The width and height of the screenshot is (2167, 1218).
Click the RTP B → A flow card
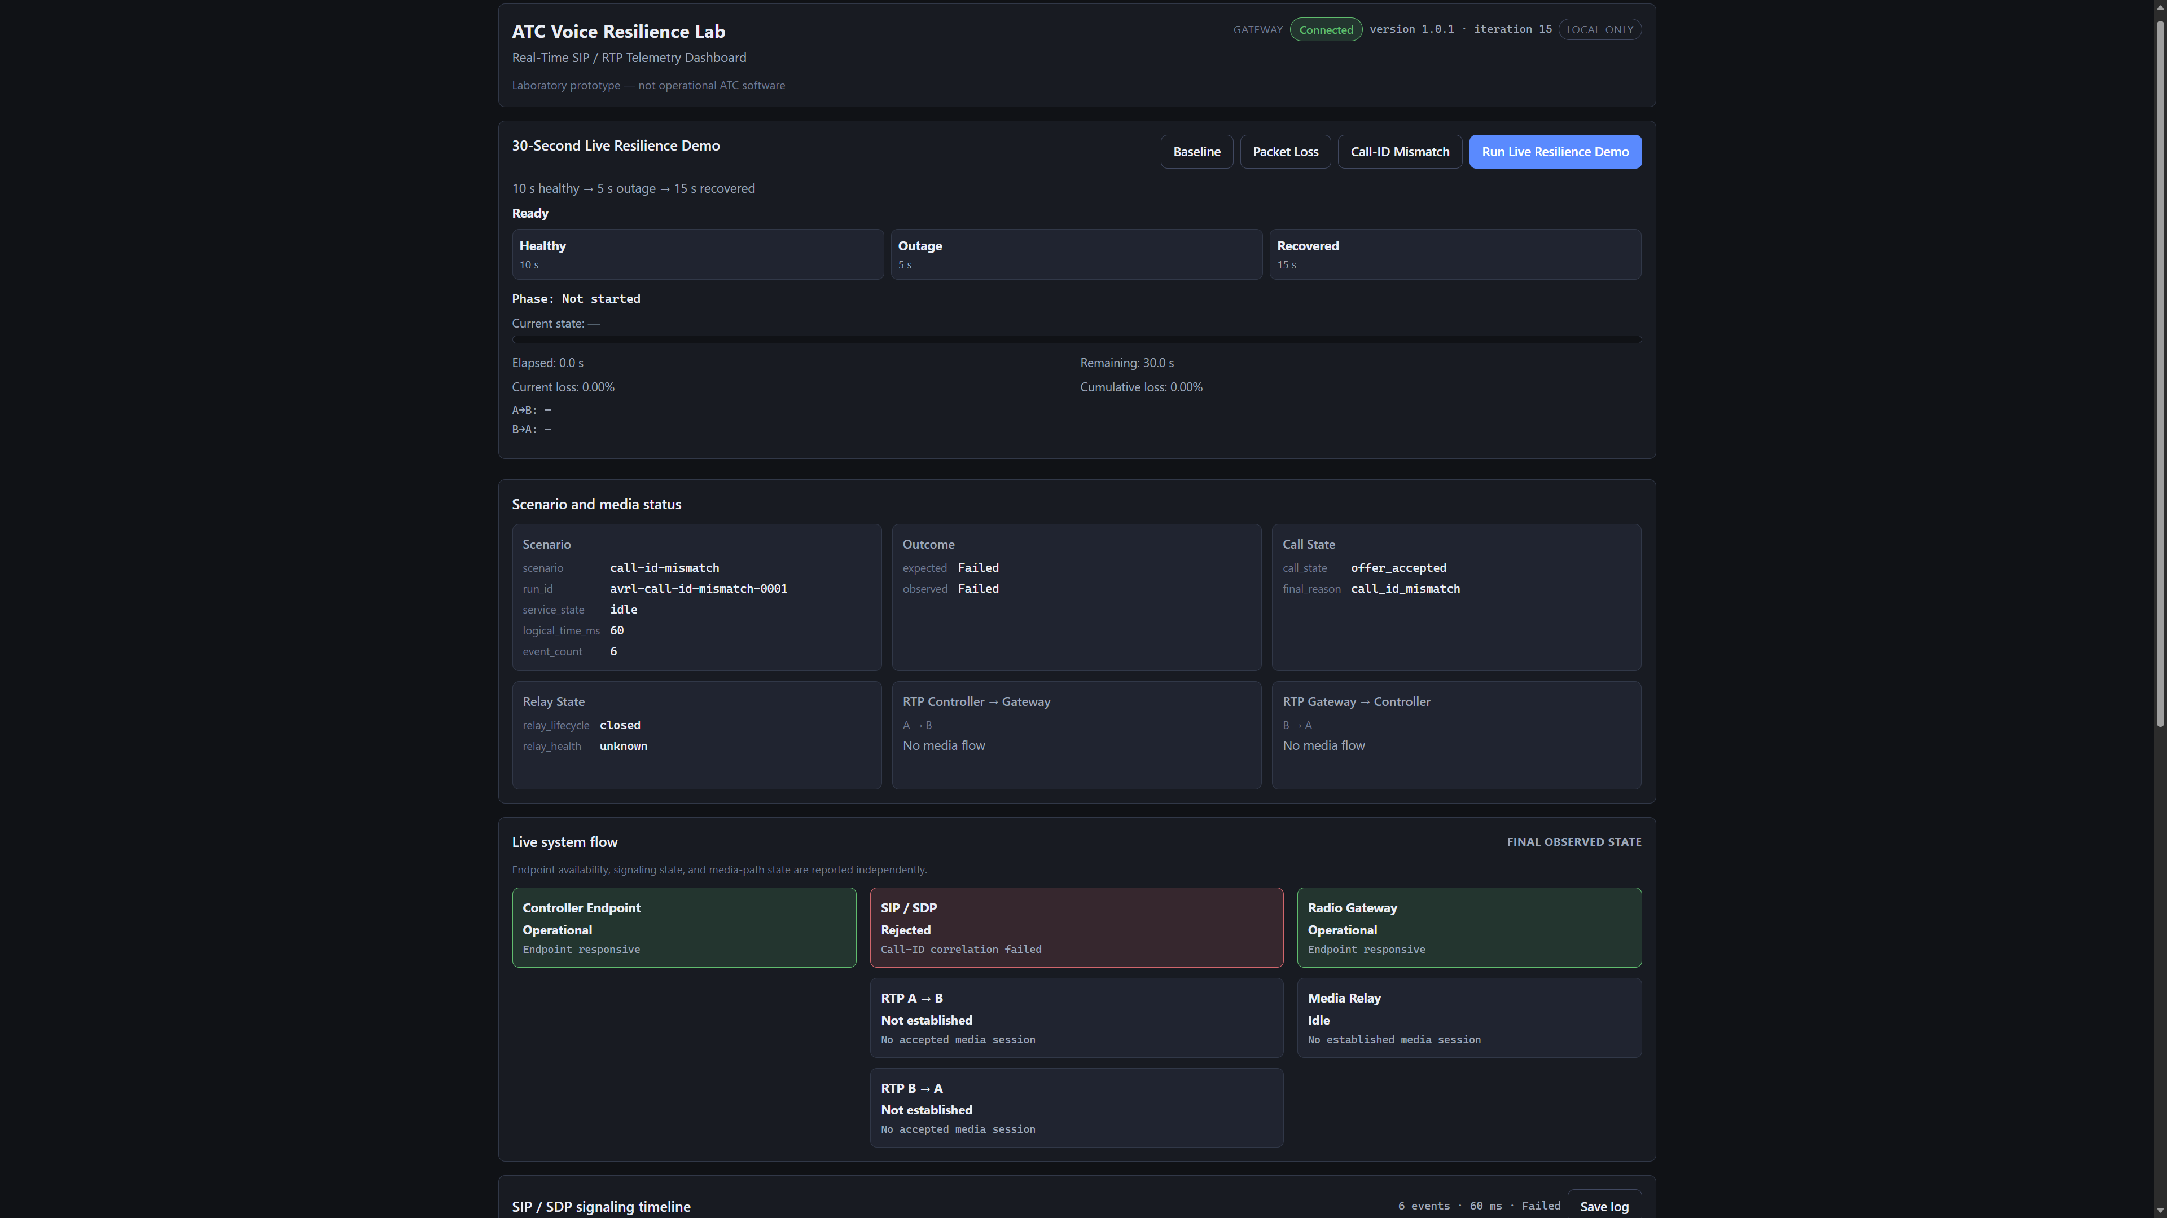point(1076,1108)
